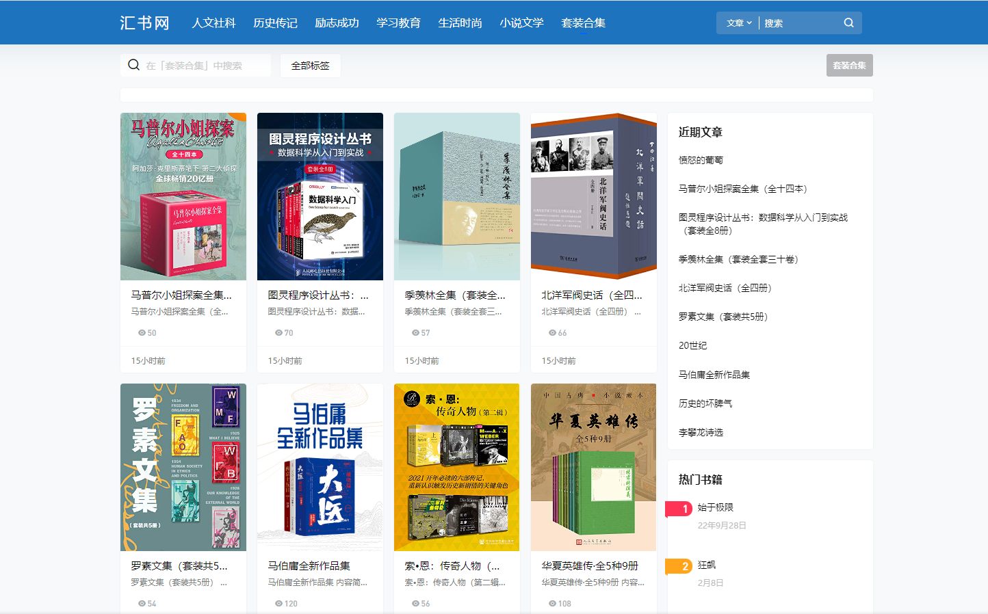Screen dimensions: 988x614
Task: Open recent article 马普尔小姐探案全集（全十四本）
Action: click(745, 189)
